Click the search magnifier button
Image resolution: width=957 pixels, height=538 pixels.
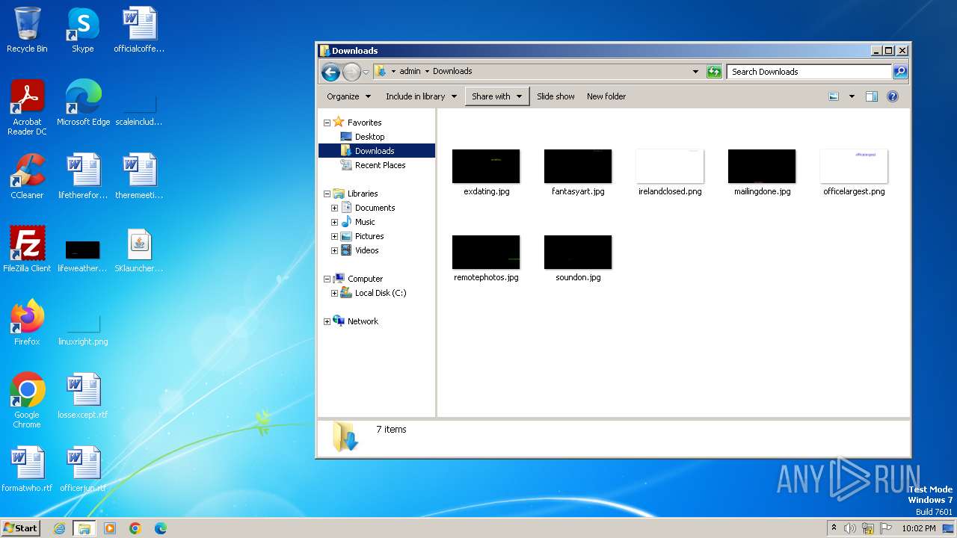click(900, 72)
